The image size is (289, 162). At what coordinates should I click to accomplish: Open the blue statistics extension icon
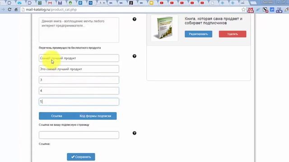click(x=279, y=10)
